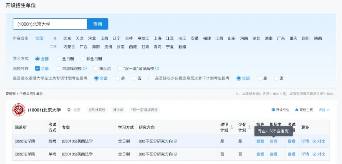This screenshot has width=342, height=164.
Task: Open help icon beside 自划线院校
Action: coord(85,68)
